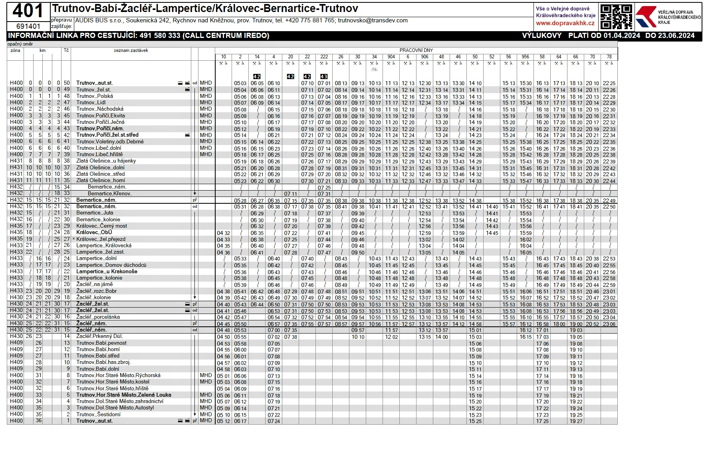Viewport: 708px width, 451px height.
Task: Click the AUDIS BUS s.r.o. operator name
Action: click(x=99, y=20)
